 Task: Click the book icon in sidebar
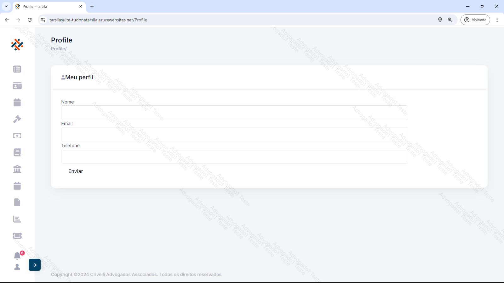click(x=17, y=153)
